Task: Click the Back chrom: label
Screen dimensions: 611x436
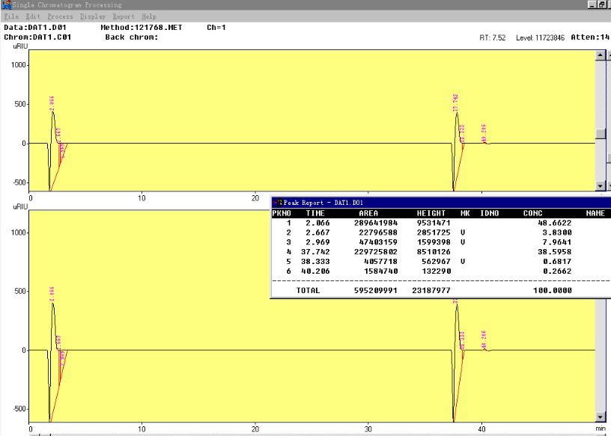Action: coord(132,37)
